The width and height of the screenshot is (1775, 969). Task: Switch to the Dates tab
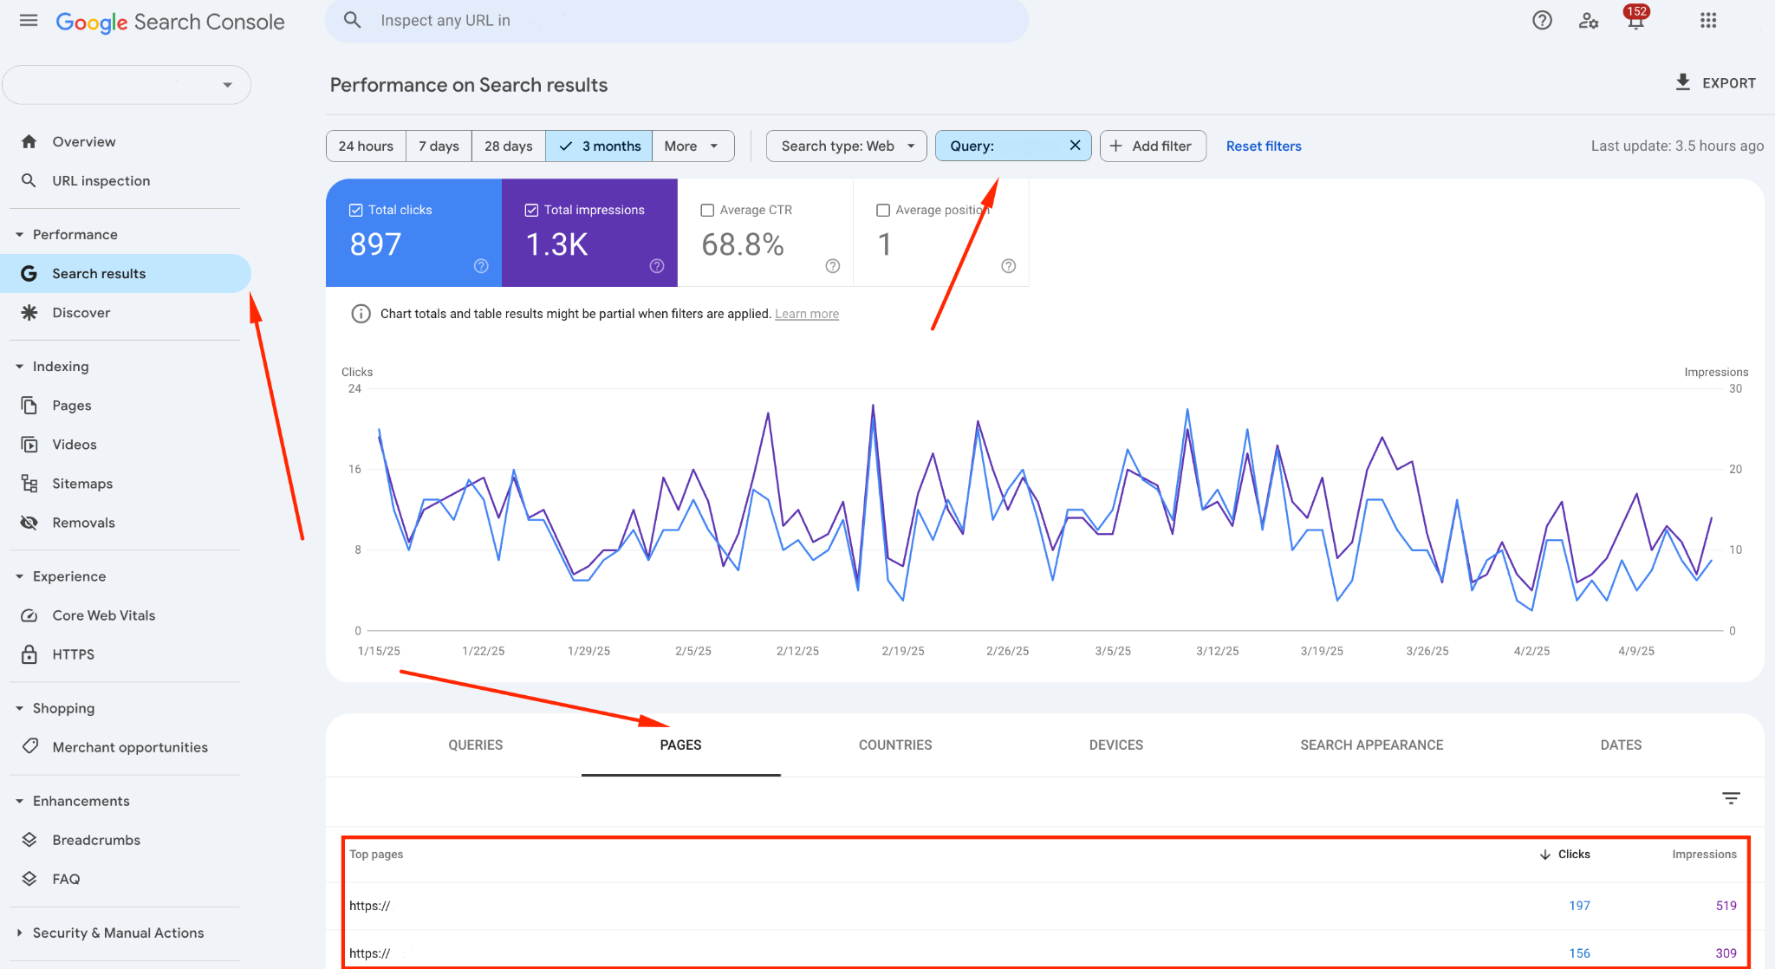[1621, 745]
